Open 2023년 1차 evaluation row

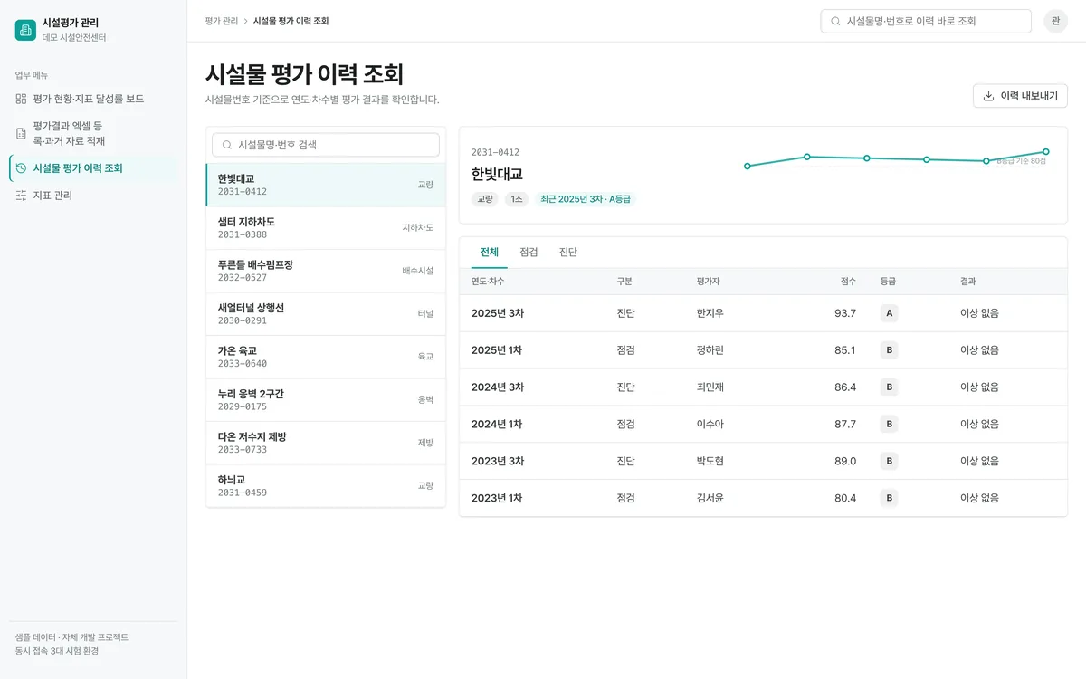point(763,498)
